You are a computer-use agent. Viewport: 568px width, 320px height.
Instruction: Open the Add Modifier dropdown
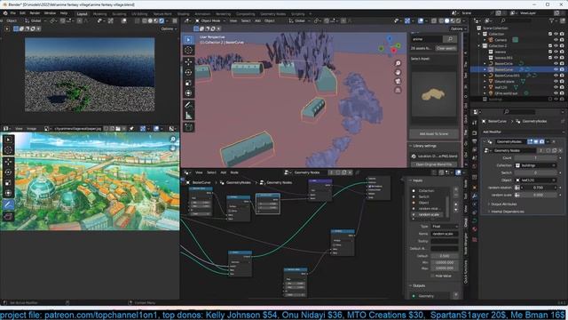click(x=522, y=132)
